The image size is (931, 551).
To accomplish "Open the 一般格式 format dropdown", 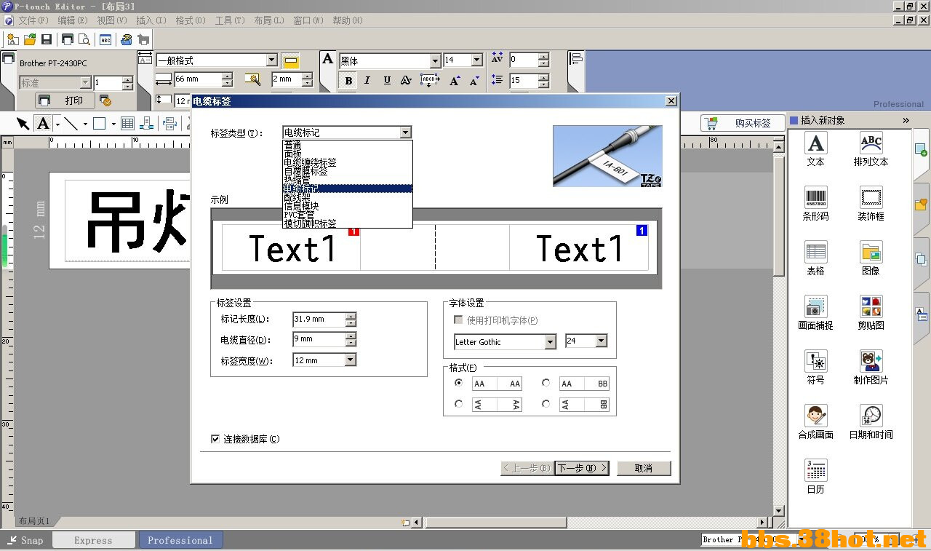I will coord(272,60).
